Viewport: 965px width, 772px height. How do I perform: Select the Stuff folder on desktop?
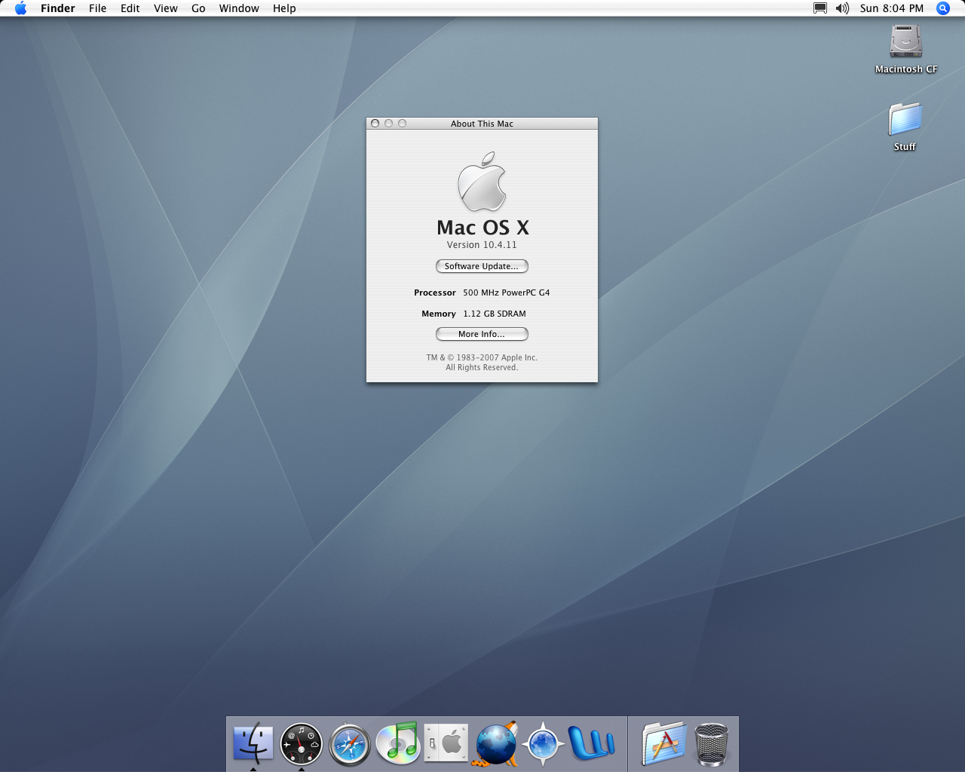[905, 121]
